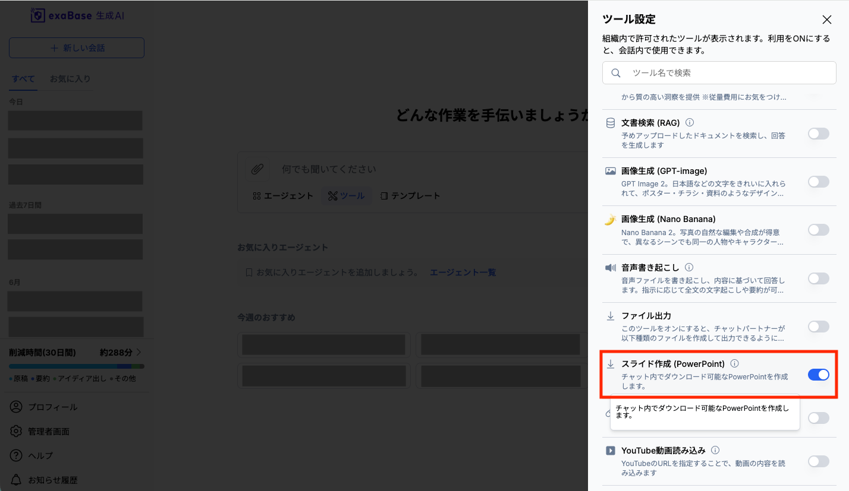Click the YouTube動画読み込み title
The image size is (849, 491).
point(663,451)
